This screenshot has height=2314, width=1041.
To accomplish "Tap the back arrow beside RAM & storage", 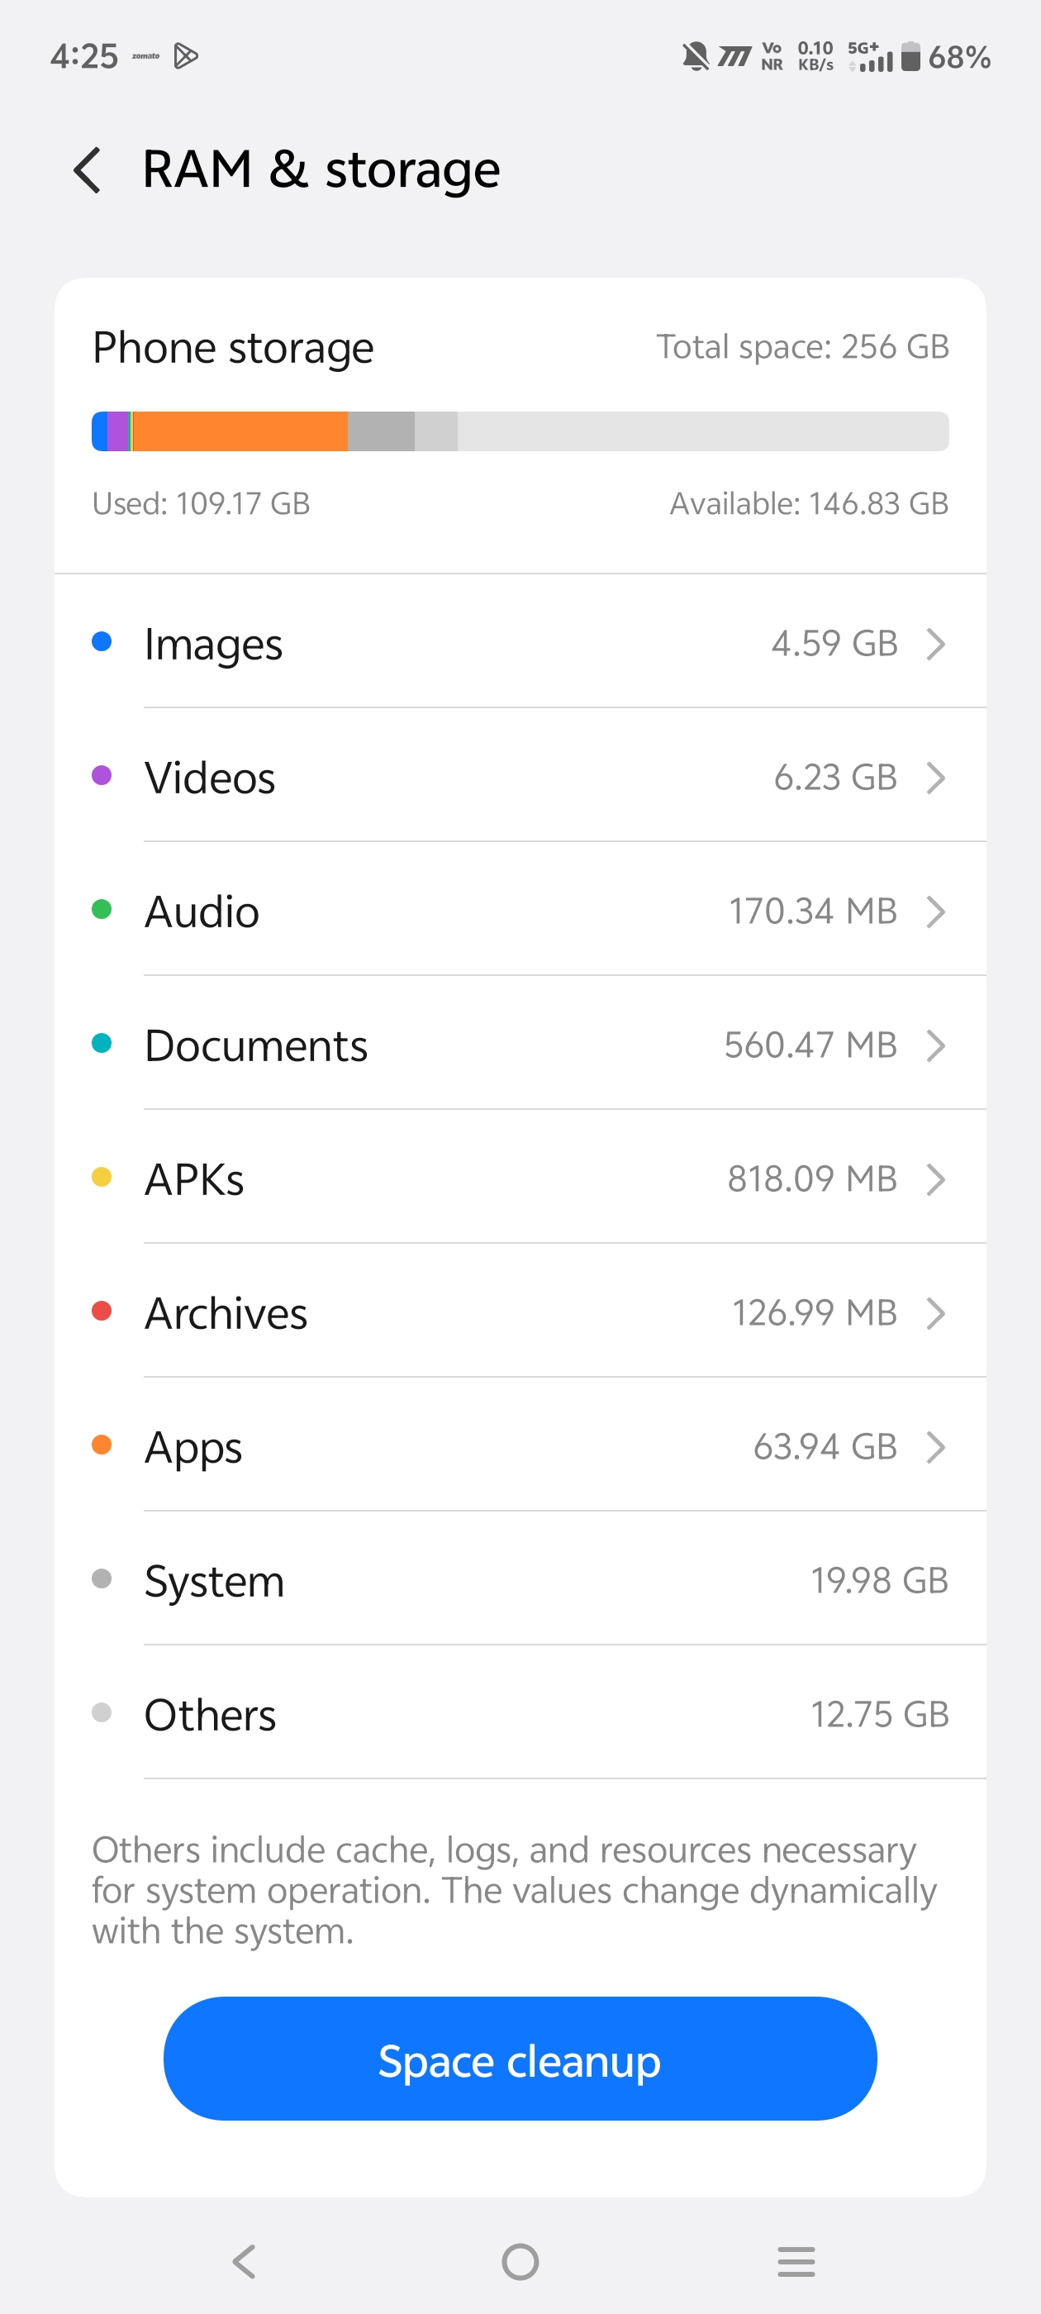I will pos(87,169).
